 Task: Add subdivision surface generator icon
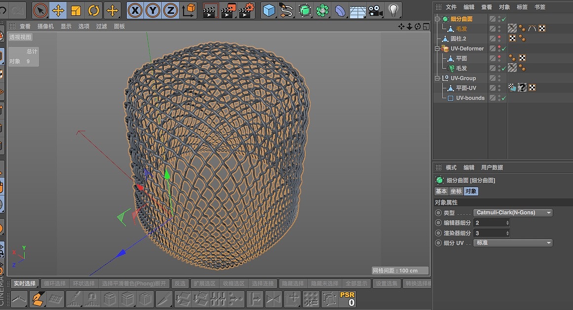click(x=304, y=10)
